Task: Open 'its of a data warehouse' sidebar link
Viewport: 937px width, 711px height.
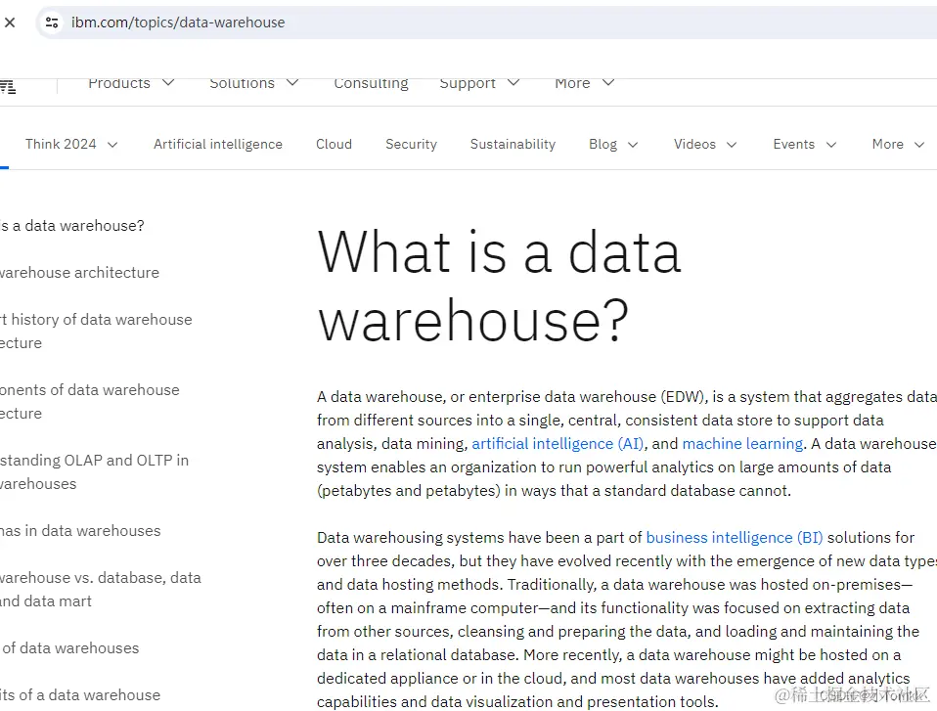Action: click(x=80, y=695)
